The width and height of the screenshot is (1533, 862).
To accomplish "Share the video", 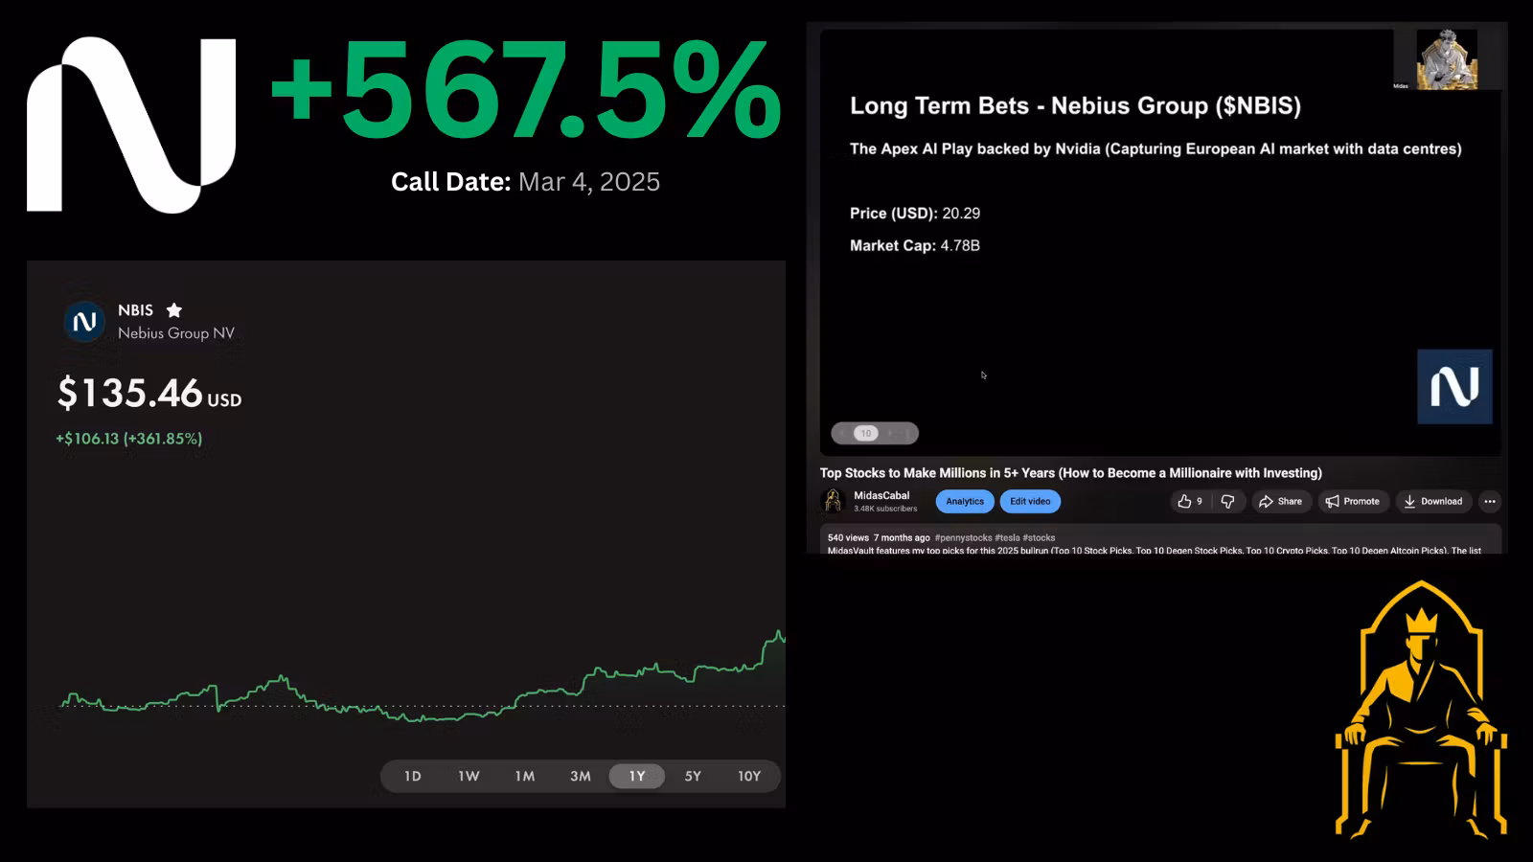I will 1281,501.
